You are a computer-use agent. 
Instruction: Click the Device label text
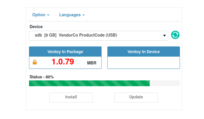pos(36,27)
